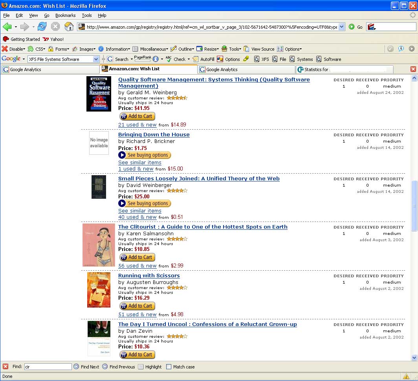Open the Resize web developer menu
The height and width of the screenshot is (381, 418).
point(208,49)
